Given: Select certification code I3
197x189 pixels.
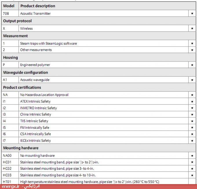Looking at the screenshot, I should point(4,114).
